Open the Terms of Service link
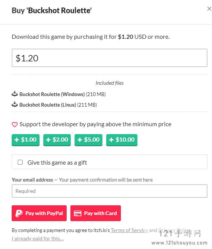Viewport: 212px width, 249px height. click(x=130, y=230)
